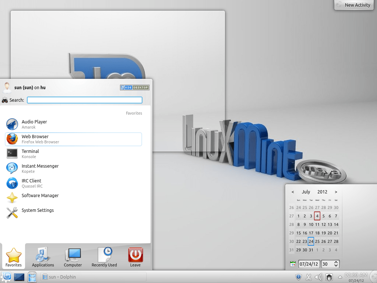This screenshot has width=377, height=283.
Task: Launch Amarok Audio Player from Favorites
Action: [x=37, y=124]
